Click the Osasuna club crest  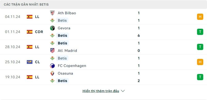pyautogui.click(x=52, y=73)
